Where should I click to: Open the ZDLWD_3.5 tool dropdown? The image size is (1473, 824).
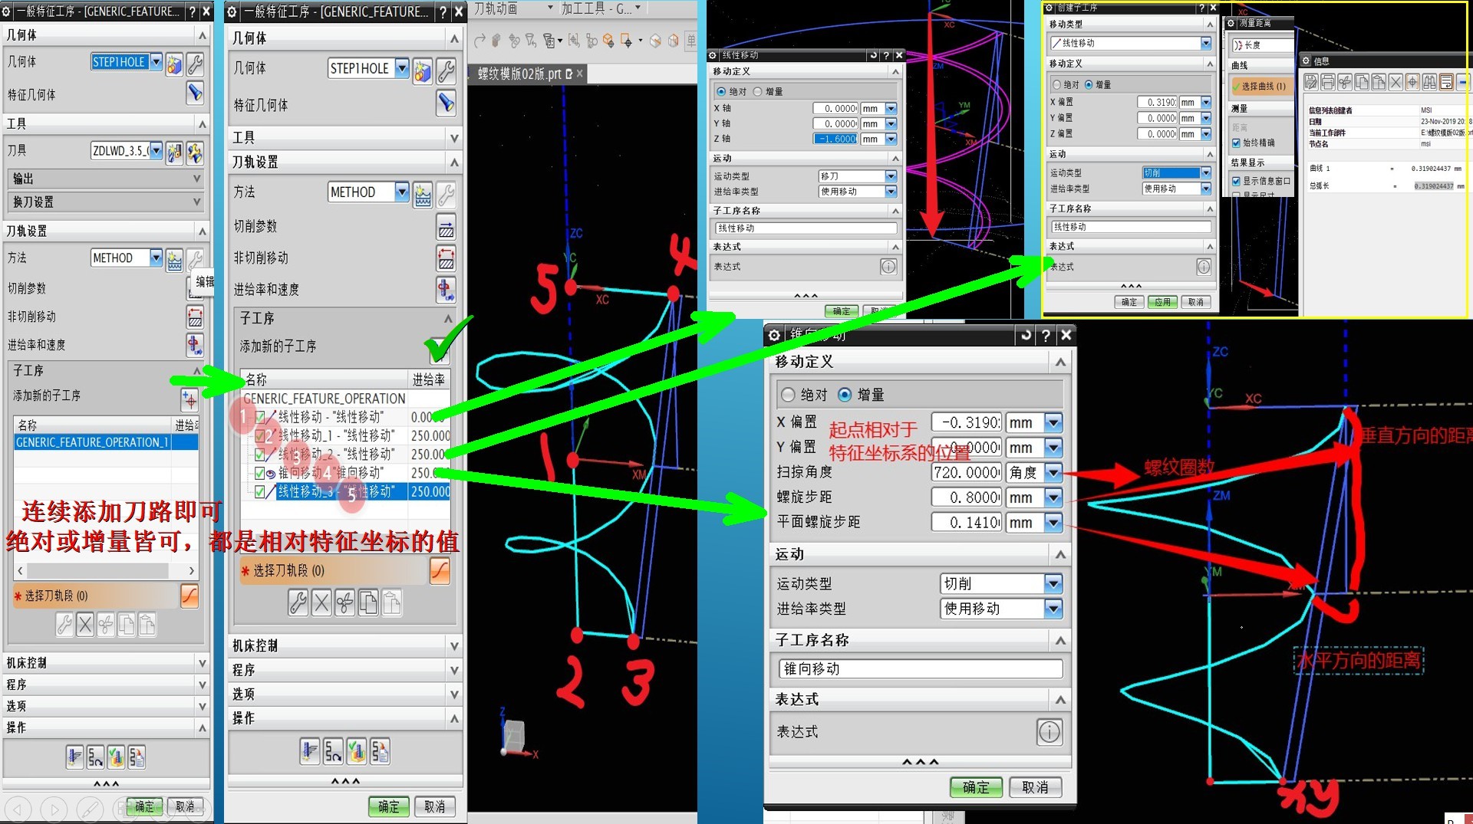(157, 150)
